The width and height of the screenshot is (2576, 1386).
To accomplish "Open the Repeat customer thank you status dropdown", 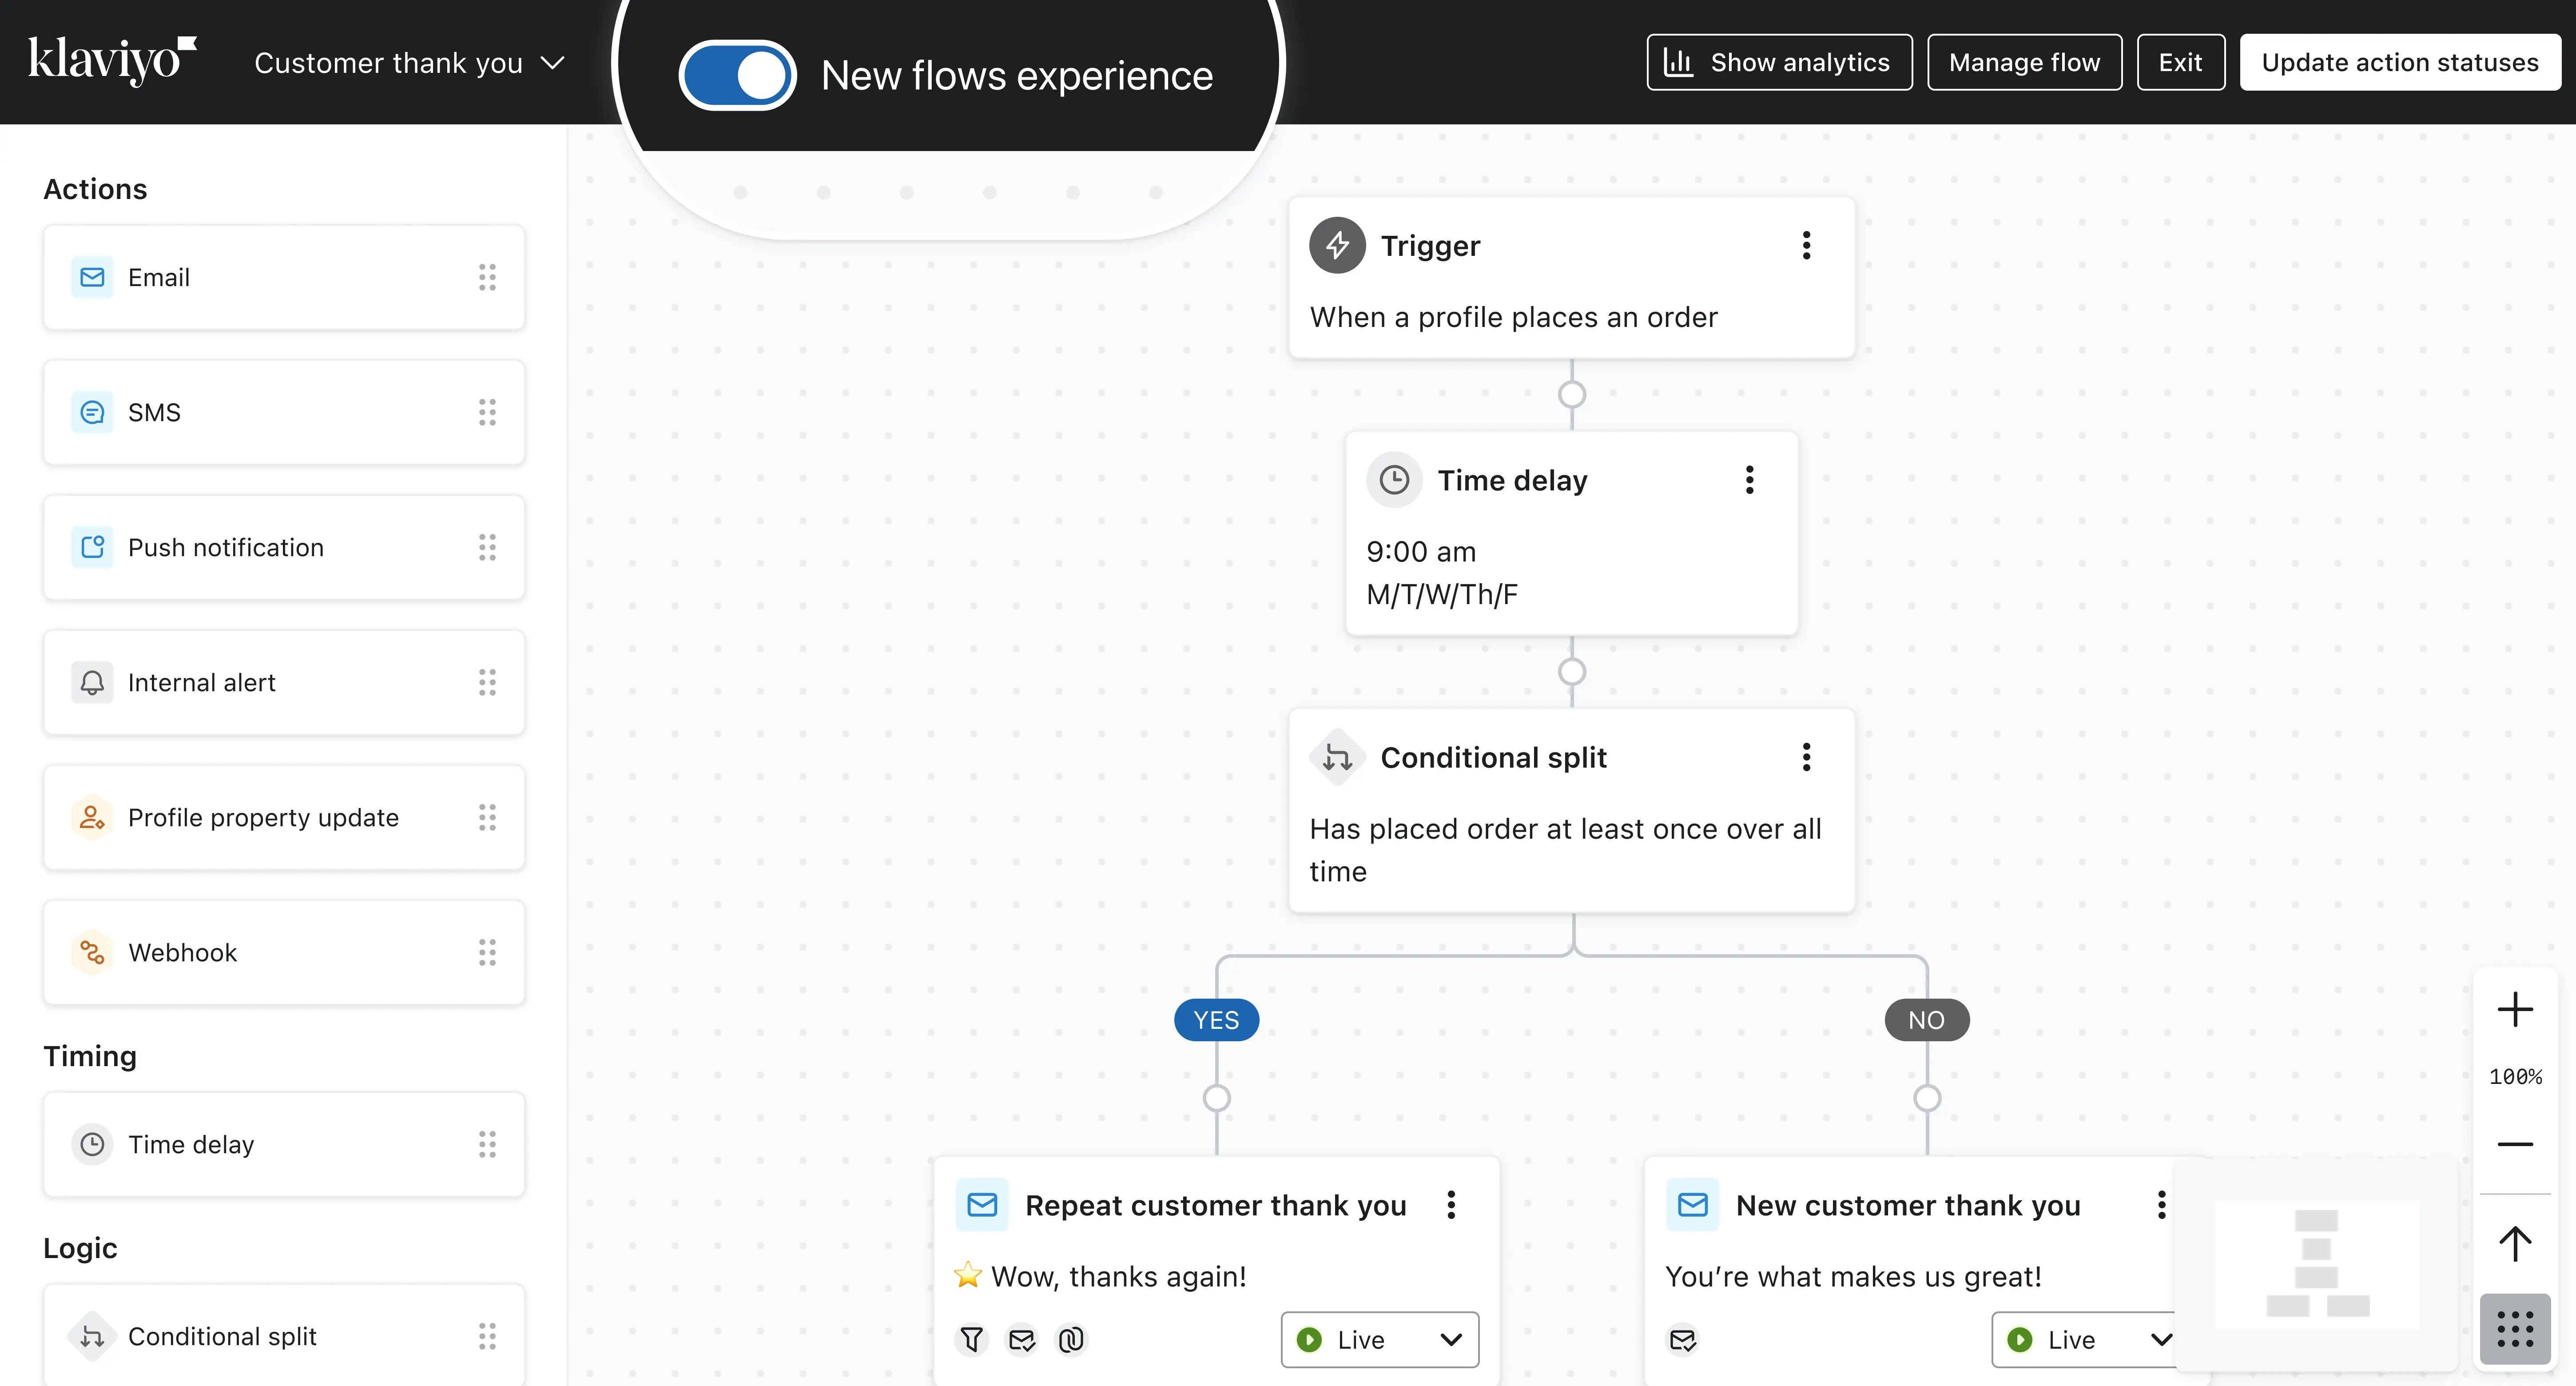I will coord(1379,1339).
